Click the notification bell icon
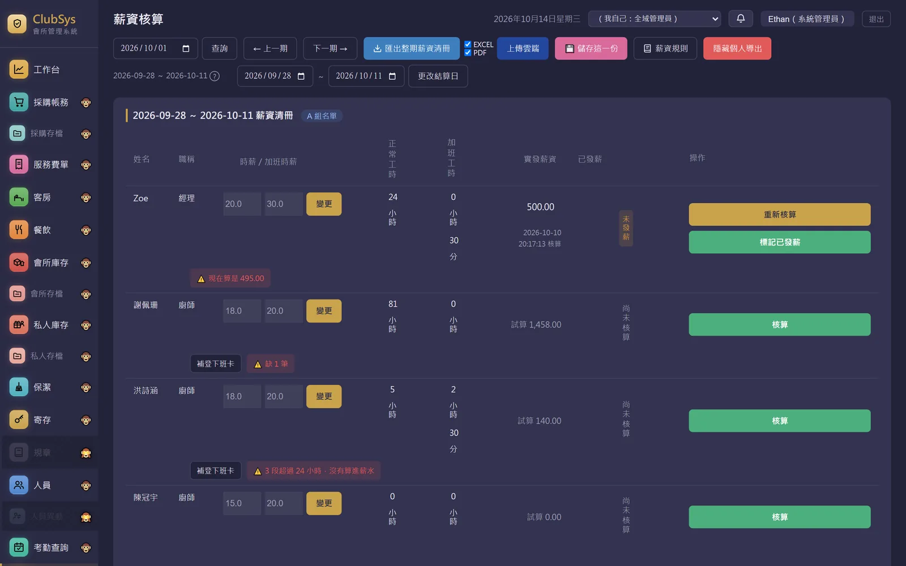 tap(741, 19)
